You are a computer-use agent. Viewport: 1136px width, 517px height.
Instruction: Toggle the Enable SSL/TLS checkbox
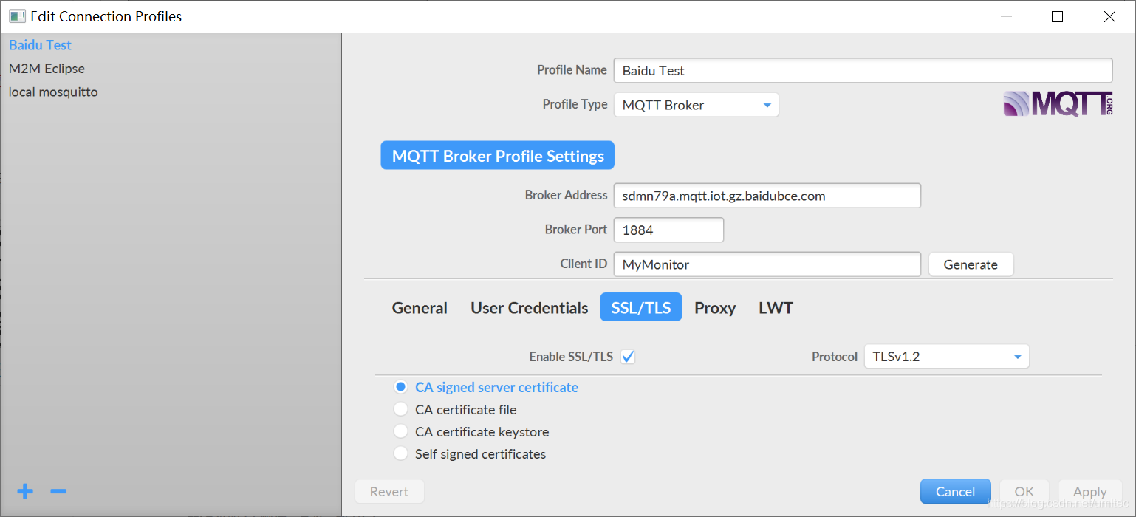628,357
